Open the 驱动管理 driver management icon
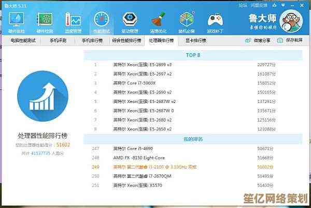The height and width of the screenshot is (208, 311). point(130,21)
